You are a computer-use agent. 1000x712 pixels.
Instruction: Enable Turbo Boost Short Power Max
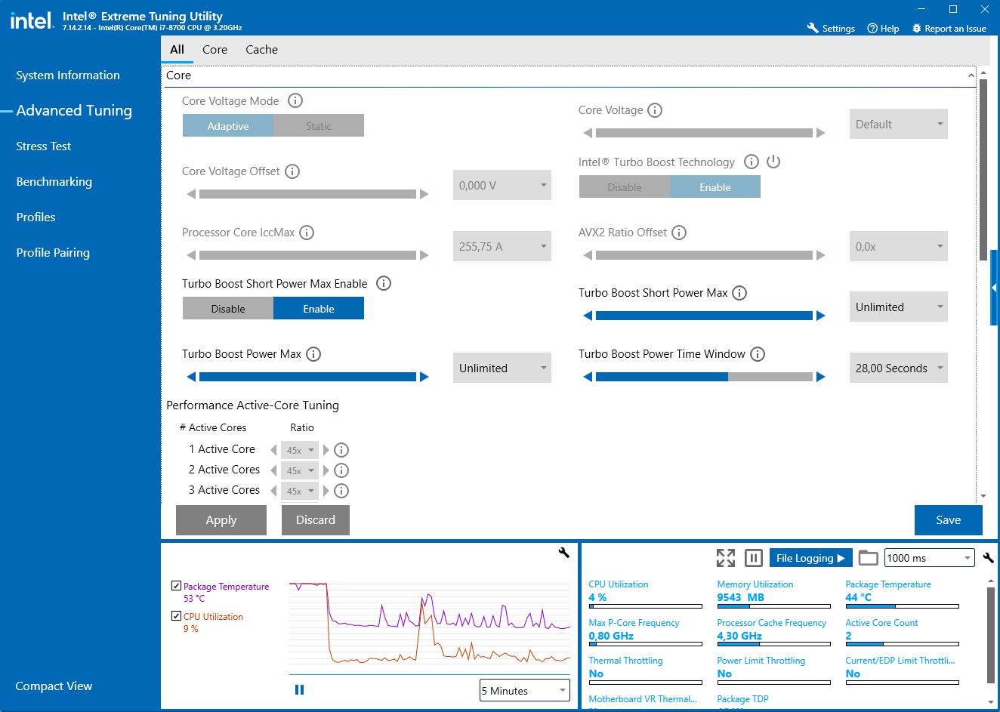coord(319,308)
